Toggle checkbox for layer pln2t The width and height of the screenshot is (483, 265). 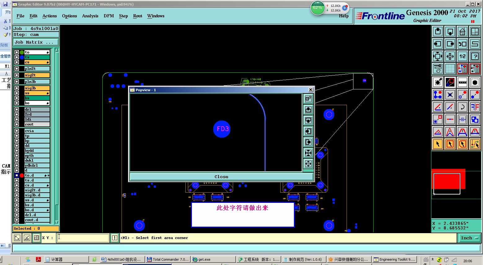click(17, 69)
